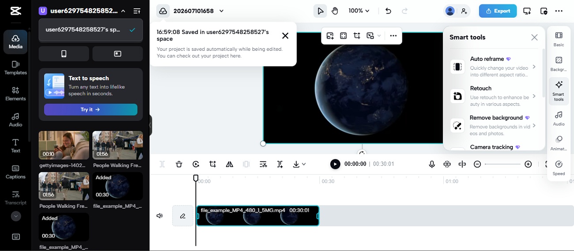Switch to the Animation tab

point(559,143)
